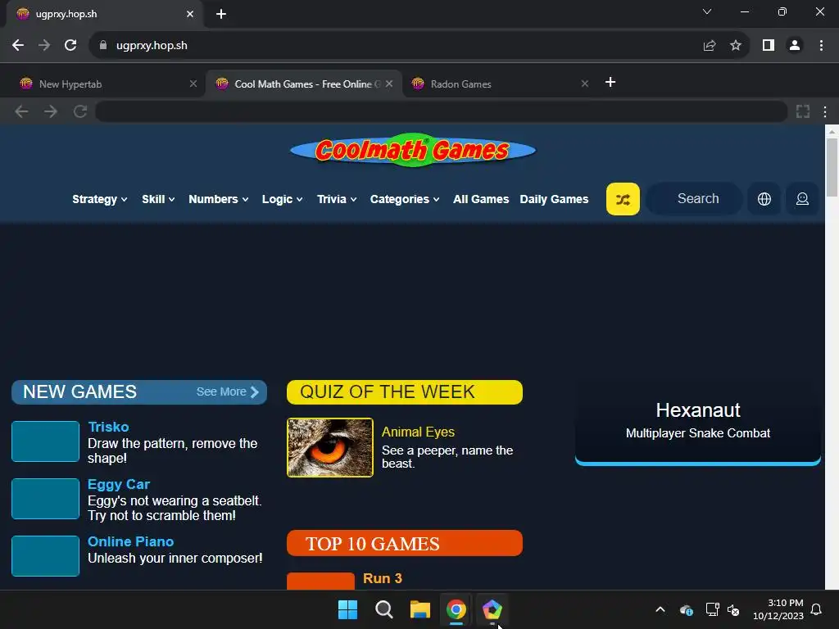Click the empty Hypertab inner address bar
The height and width of the screenshot is (629, 839).
[441, 111]
